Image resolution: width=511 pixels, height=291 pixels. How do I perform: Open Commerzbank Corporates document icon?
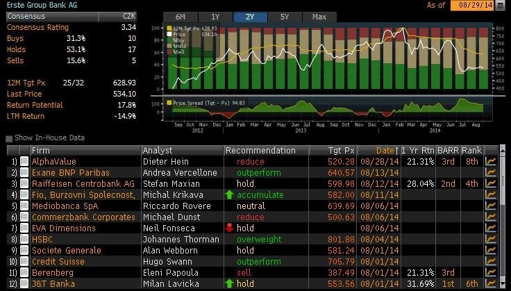pos(24,217)
